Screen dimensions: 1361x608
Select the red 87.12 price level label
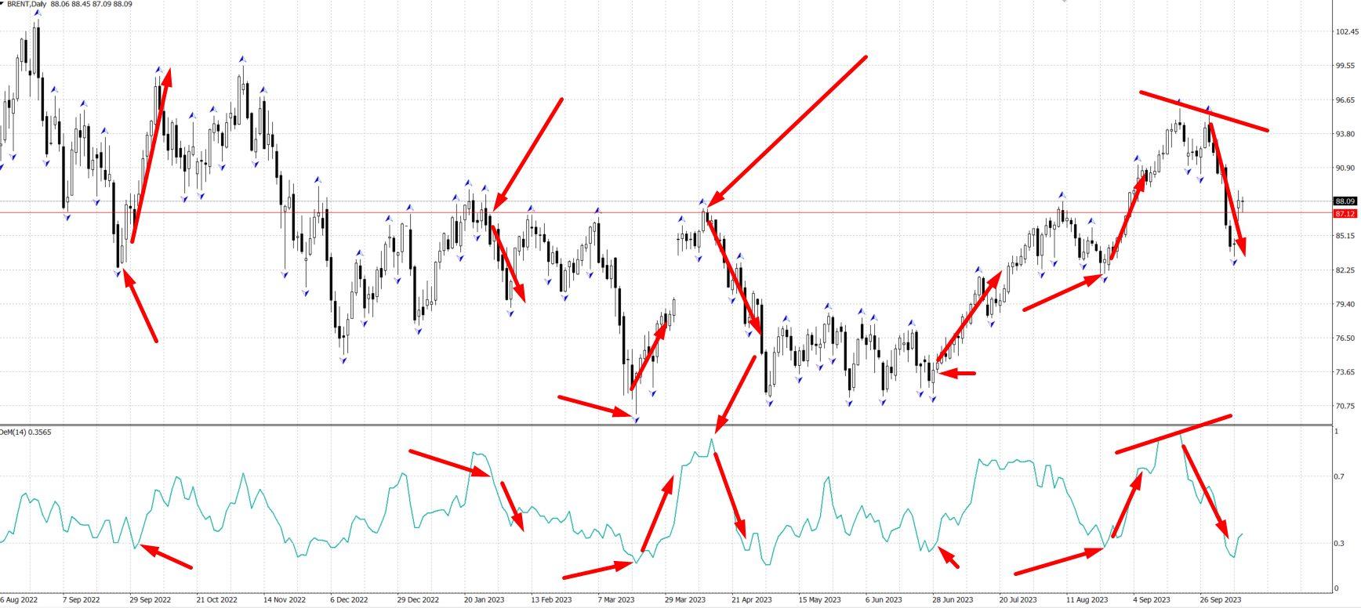tap(1345, 213)
